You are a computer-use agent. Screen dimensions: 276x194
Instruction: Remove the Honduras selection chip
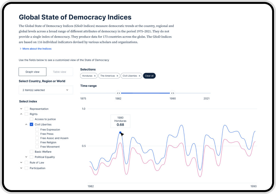[95, 76]
